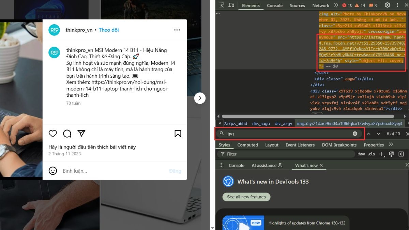409x230 pixels.
Task: Open the Console tab in the drawer
Action: click(237, 165)
